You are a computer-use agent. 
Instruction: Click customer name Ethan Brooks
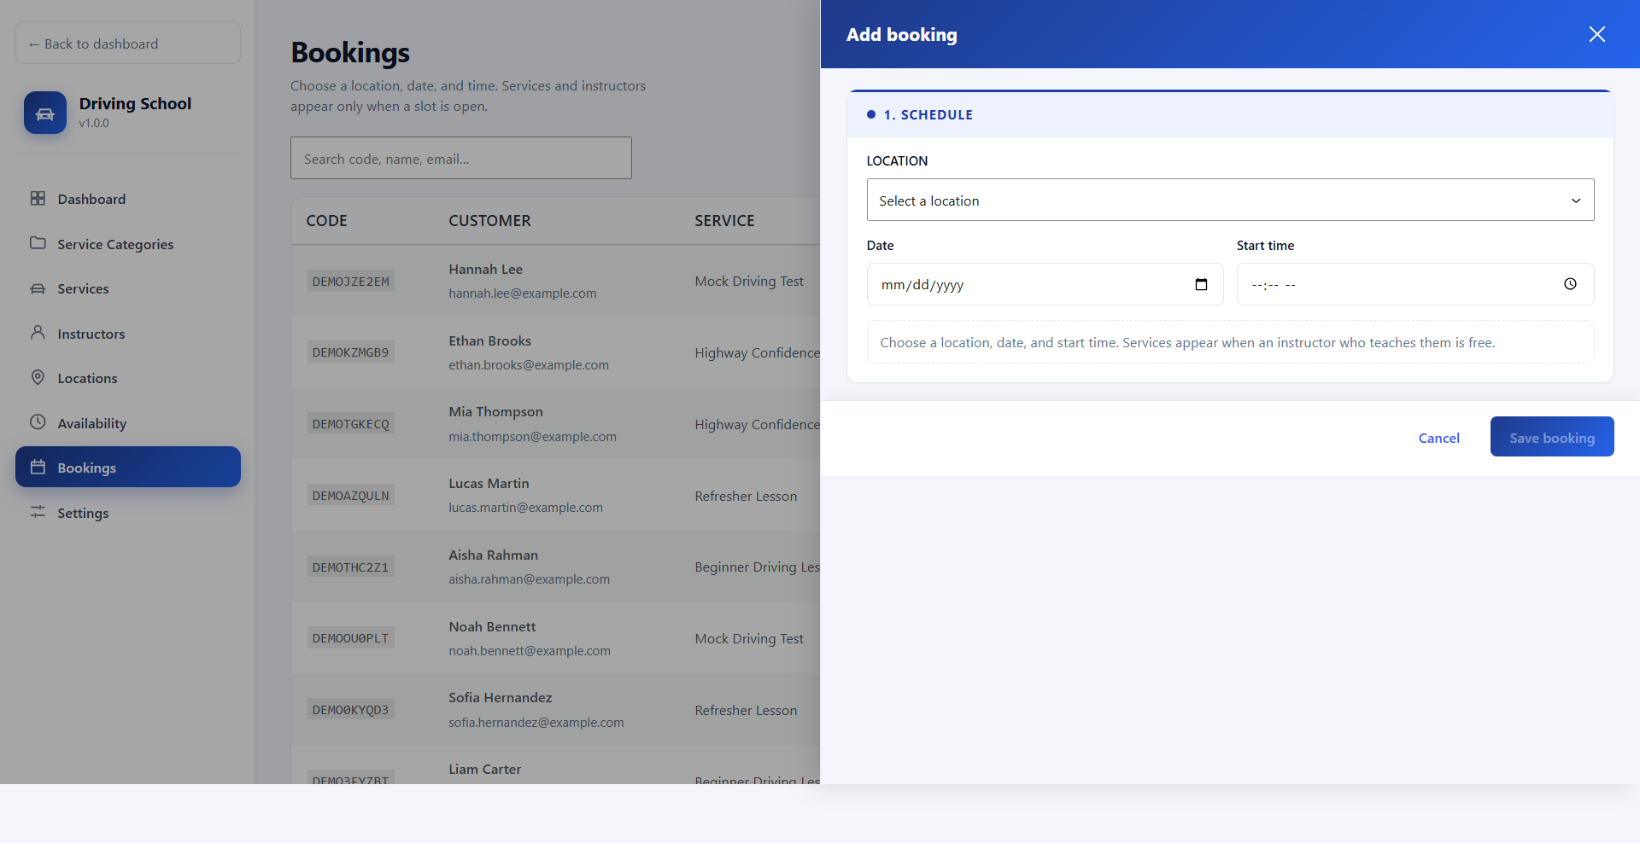click(x=490, y=341)
